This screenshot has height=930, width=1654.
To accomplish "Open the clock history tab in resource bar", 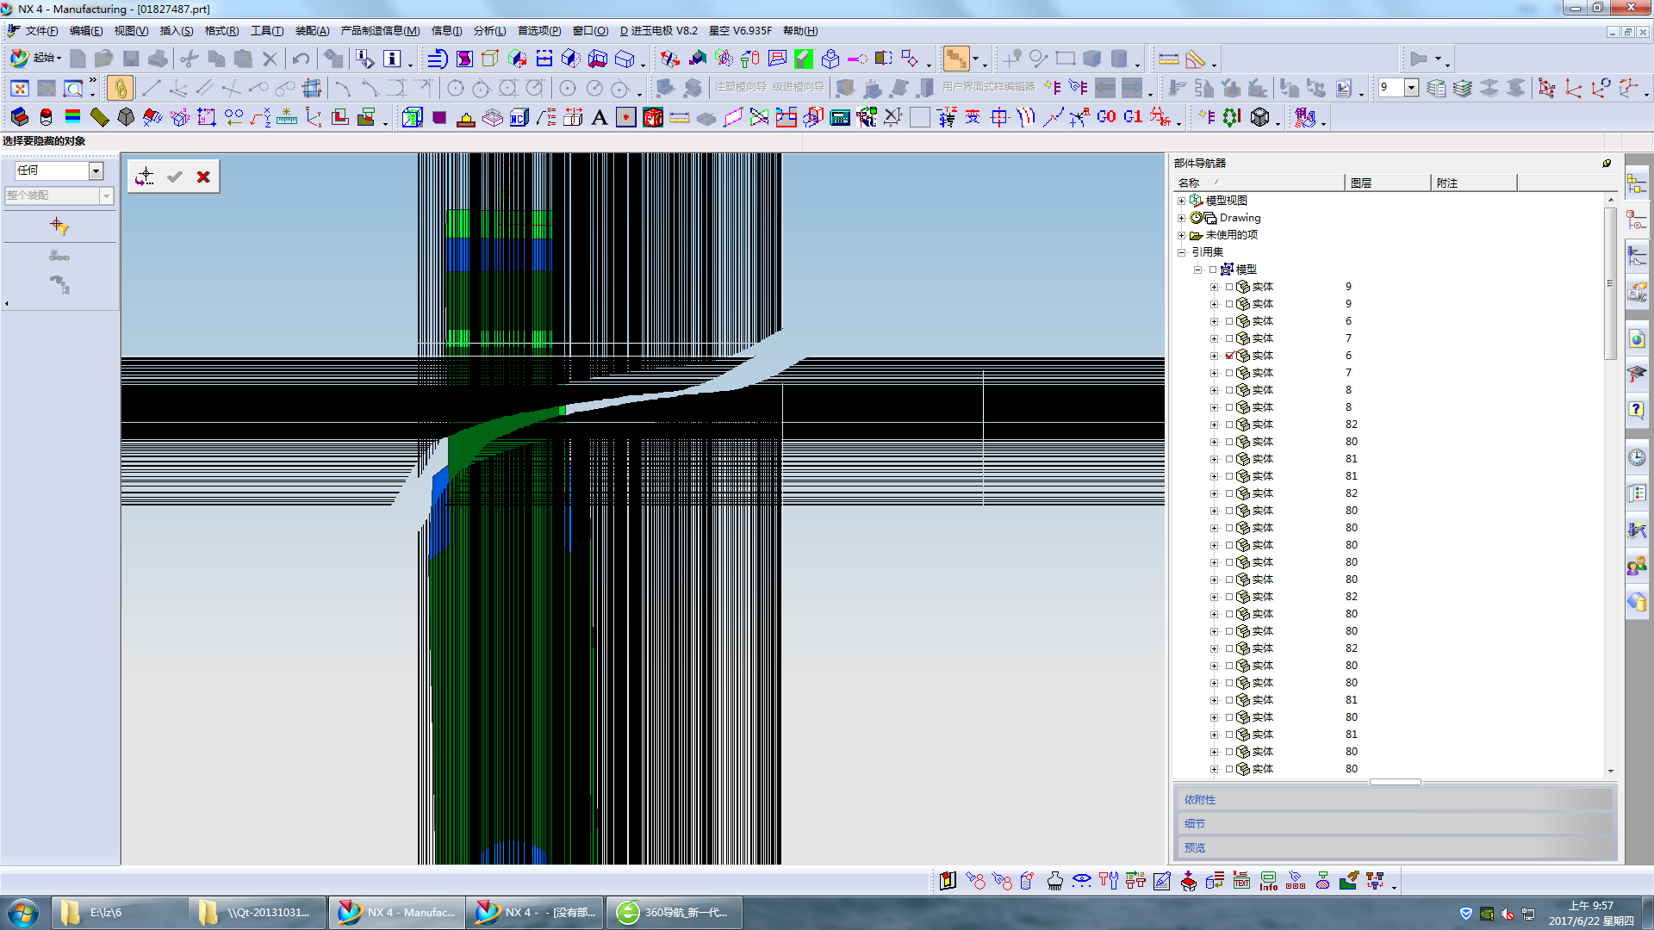I will point(1637,457).
